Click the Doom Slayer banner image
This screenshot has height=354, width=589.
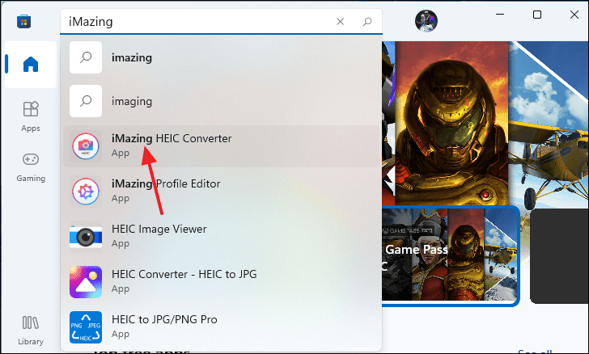(451, 123)
